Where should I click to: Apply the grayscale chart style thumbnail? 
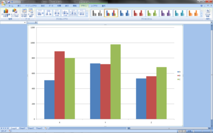click(x=97, y=13)
